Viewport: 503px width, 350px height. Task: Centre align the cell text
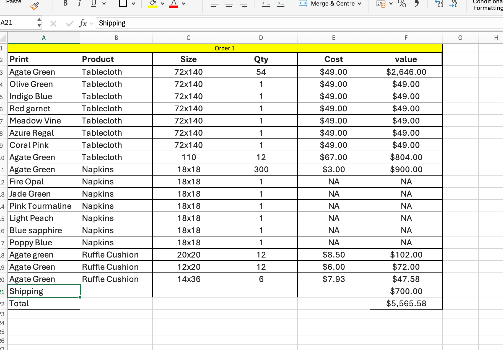[x=229, y=4]
